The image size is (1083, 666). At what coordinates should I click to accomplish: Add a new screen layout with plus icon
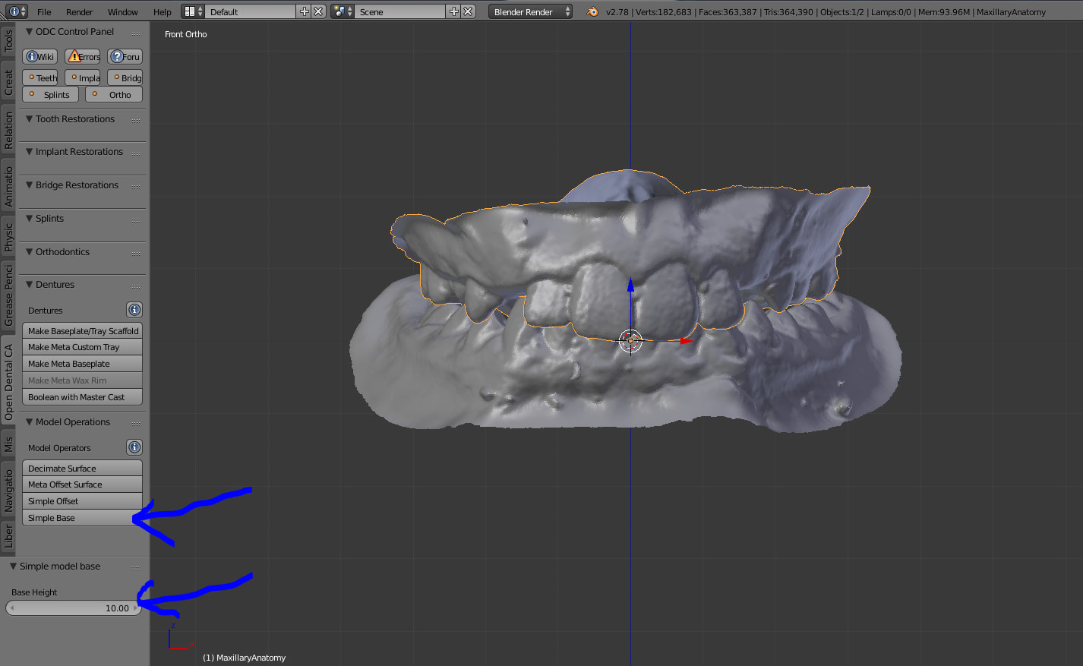305,11
